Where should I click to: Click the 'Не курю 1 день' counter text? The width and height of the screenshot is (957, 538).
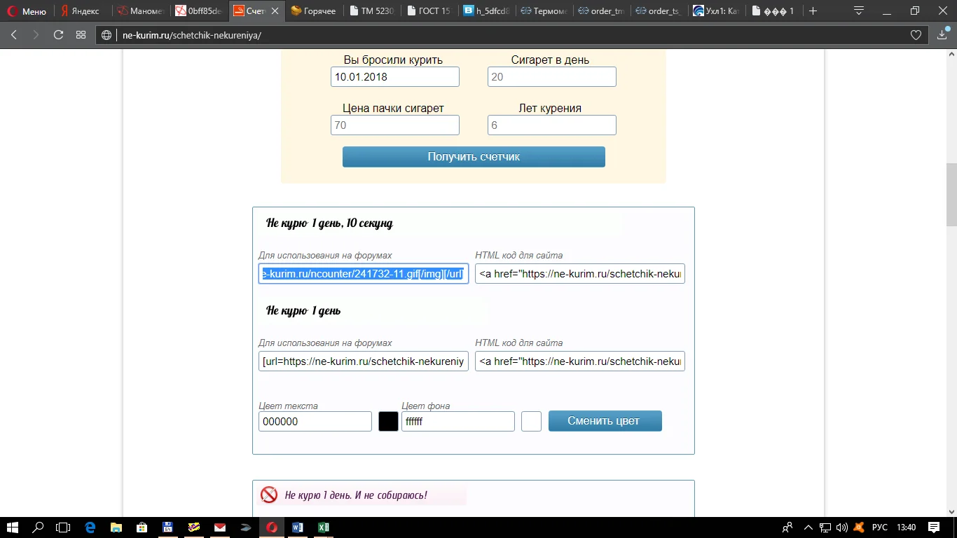pyautogui.click(x=303, y=311)
